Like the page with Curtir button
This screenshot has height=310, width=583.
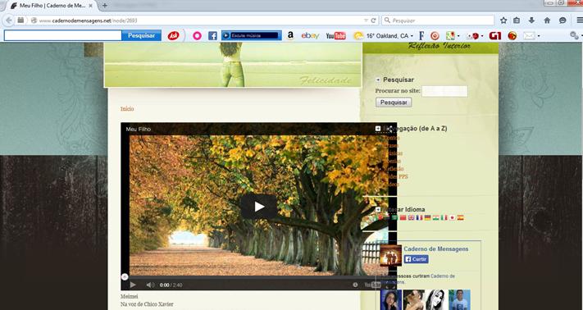point(417,259)
